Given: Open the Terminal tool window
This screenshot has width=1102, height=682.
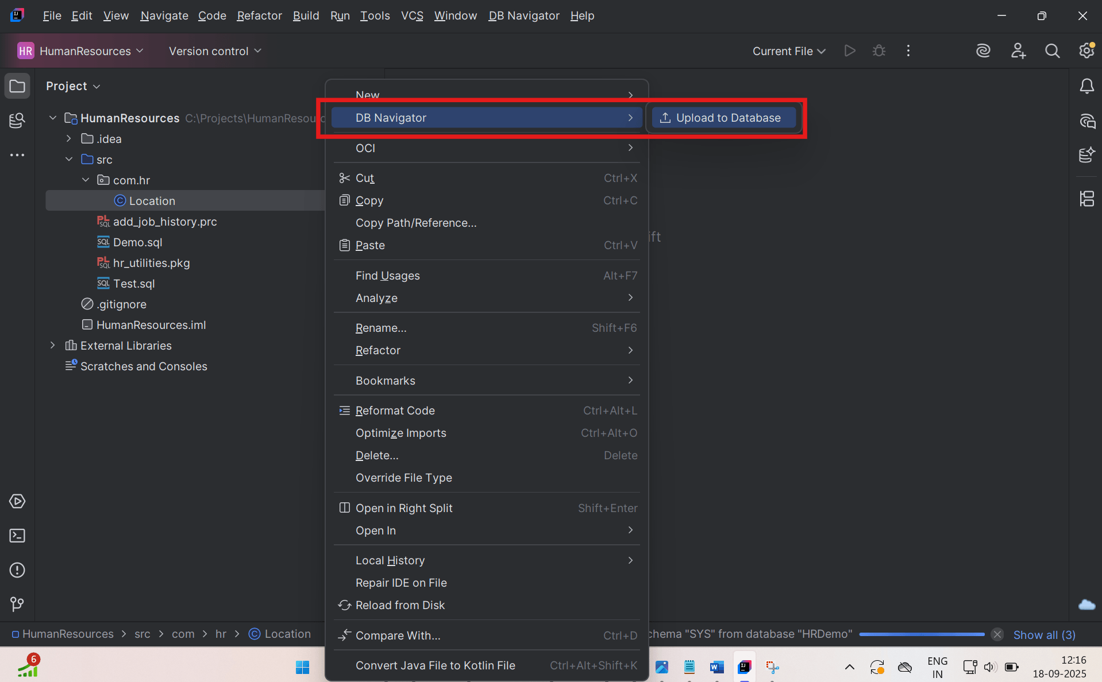Looking at the screenshot, I should 17,536.
